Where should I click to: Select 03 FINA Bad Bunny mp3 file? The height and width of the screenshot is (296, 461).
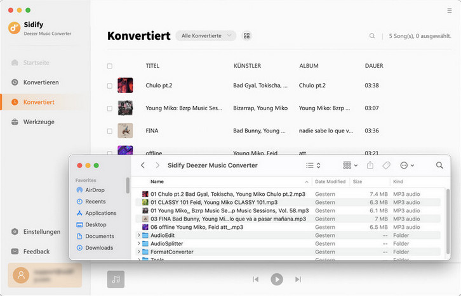click(x=288, y=219)
